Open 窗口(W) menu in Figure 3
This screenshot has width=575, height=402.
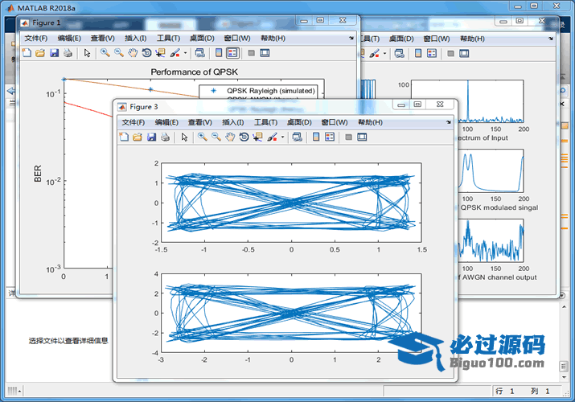335,122
